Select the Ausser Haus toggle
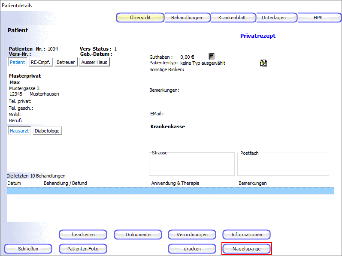The height and width of the screenshot is (256, 342). point(94,62)
